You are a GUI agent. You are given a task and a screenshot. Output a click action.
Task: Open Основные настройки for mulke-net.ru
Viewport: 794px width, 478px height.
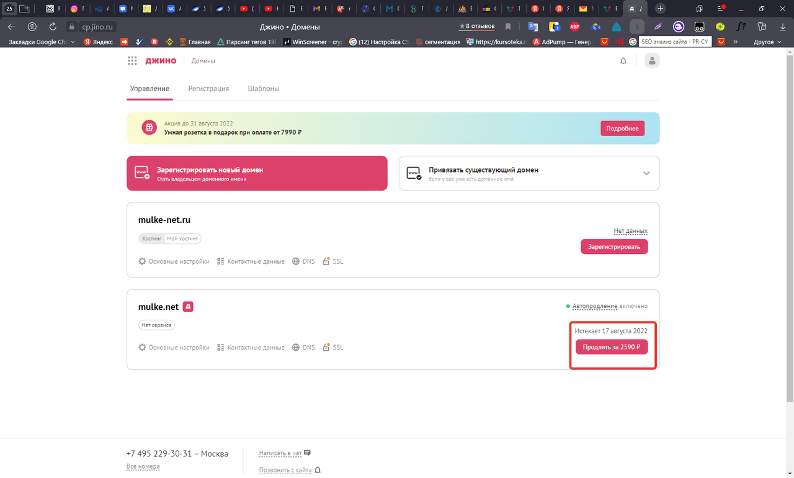coord(174,261)
